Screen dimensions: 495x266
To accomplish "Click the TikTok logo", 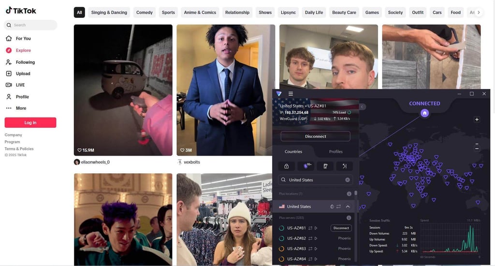I will pos(21,11).
